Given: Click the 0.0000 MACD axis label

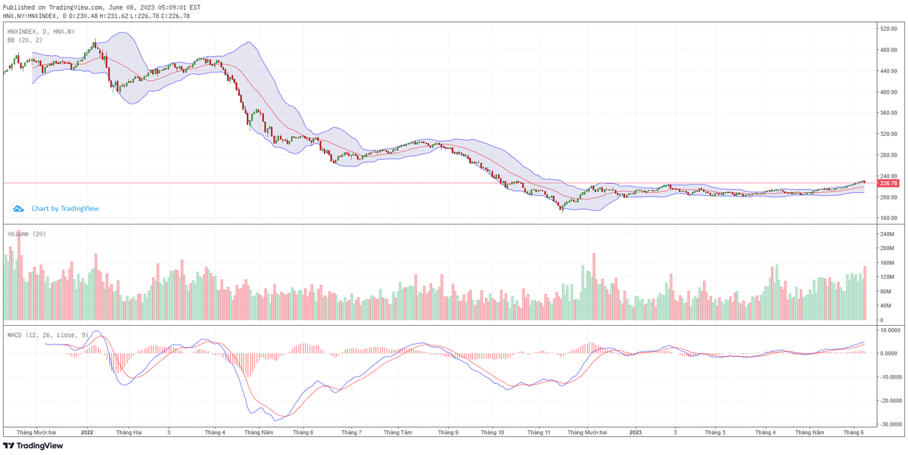Looking at the screenshot, I should pos(888,353).
